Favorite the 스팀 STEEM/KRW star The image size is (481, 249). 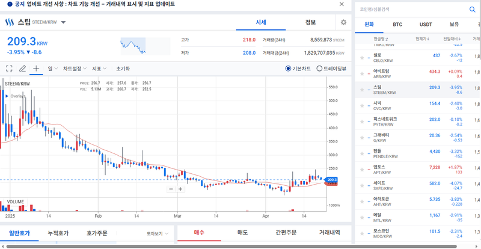point(362,90)
